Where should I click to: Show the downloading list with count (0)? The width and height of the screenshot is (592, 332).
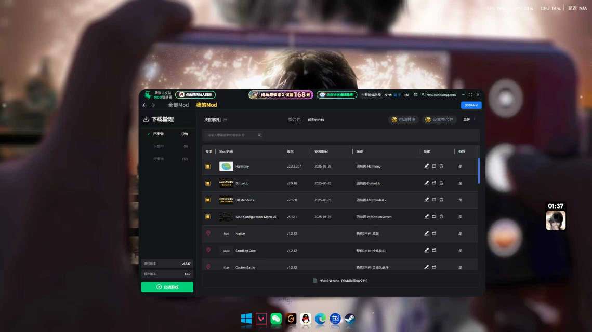(167, 146)
